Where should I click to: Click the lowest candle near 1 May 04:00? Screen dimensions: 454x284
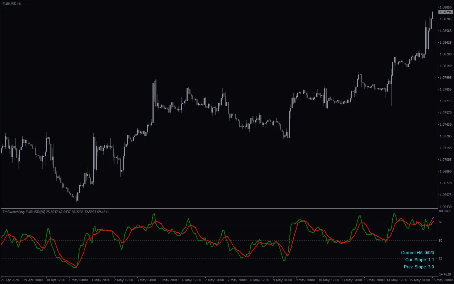[x=77, y=199]
